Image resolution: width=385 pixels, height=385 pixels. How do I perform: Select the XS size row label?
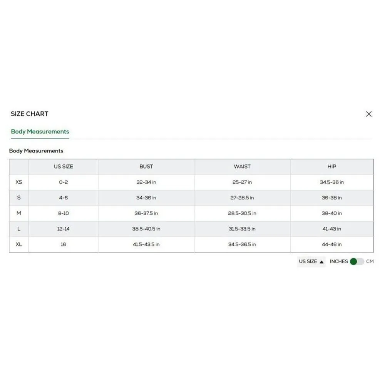[x=19, y=182]
